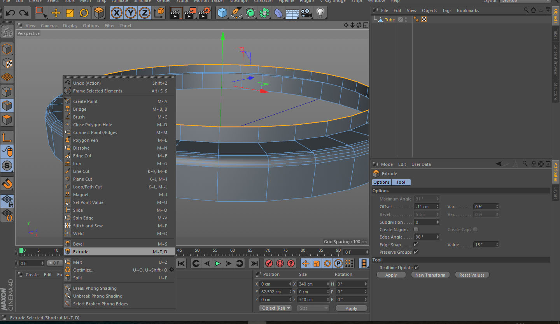
Task: Select the Rotate tool icon
Action: coord(84,13)
